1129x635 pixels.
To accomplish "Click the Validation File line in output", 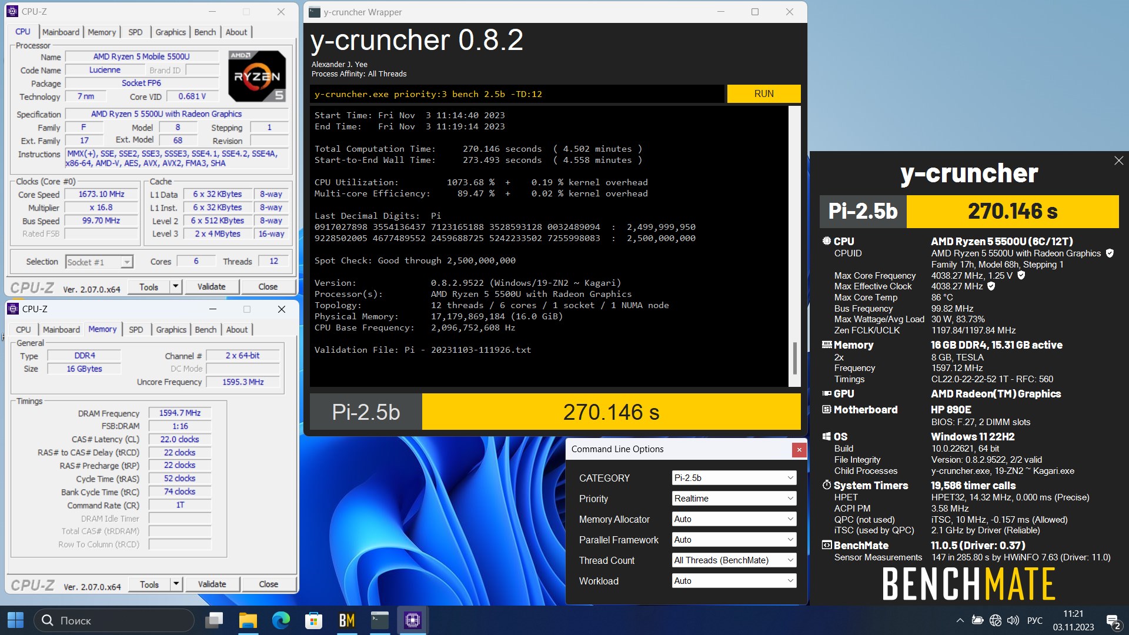I will pyautogui.click(x=423, y=350).
